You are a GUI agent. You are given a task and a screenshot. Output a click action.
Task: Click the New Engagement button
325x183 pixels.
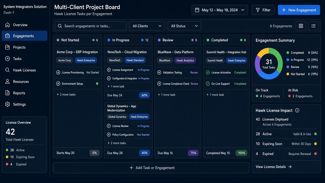299,10
